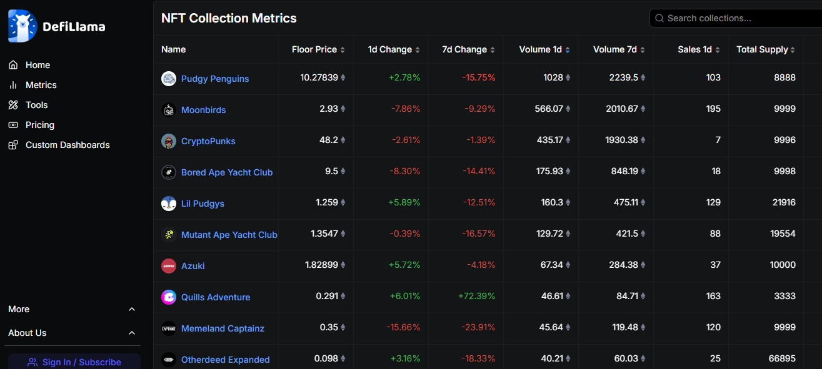This screenshot has height=369, width=822.
Task: Click ETH icon beside Lil Pudgys Volume 1d
Action: point(568,203)
